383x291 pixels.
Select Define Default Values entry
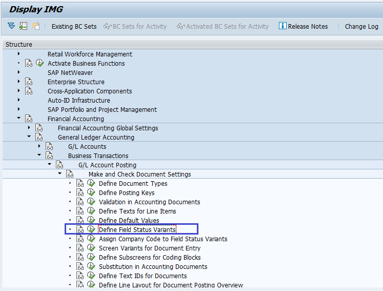pyautogui.click(x=129, y=220)
